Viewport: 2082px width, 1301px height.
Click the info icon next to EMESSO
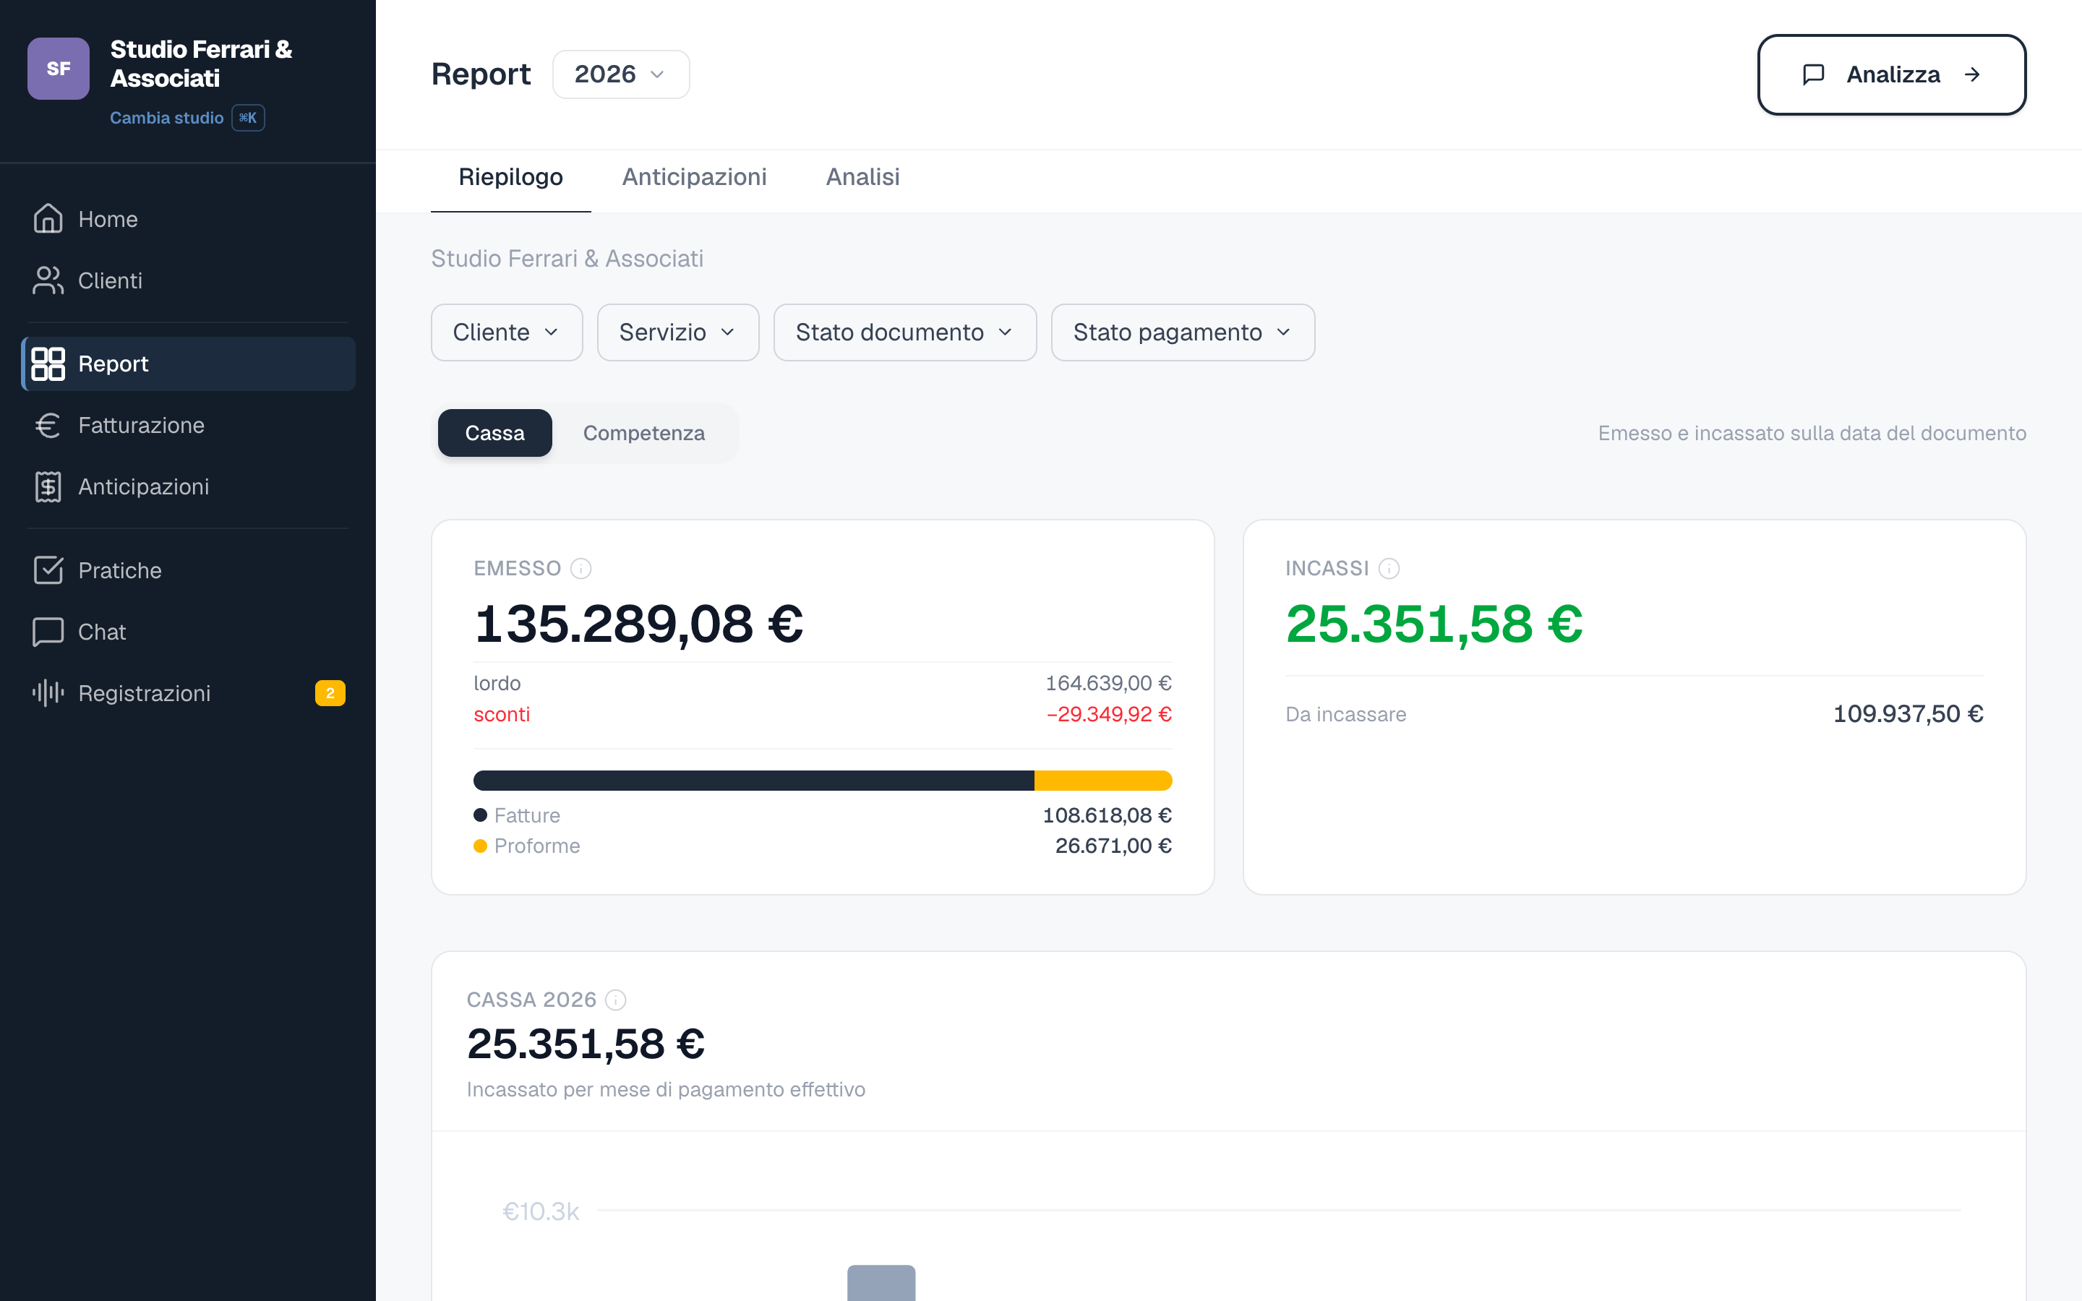581,569
